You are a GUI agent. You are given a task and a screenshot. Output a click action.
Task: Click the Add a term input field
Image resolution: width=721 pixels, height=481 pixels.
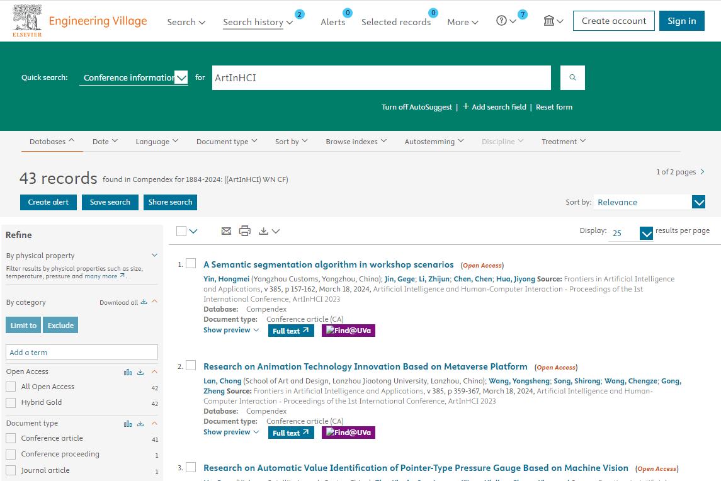[x=82, y=353]
